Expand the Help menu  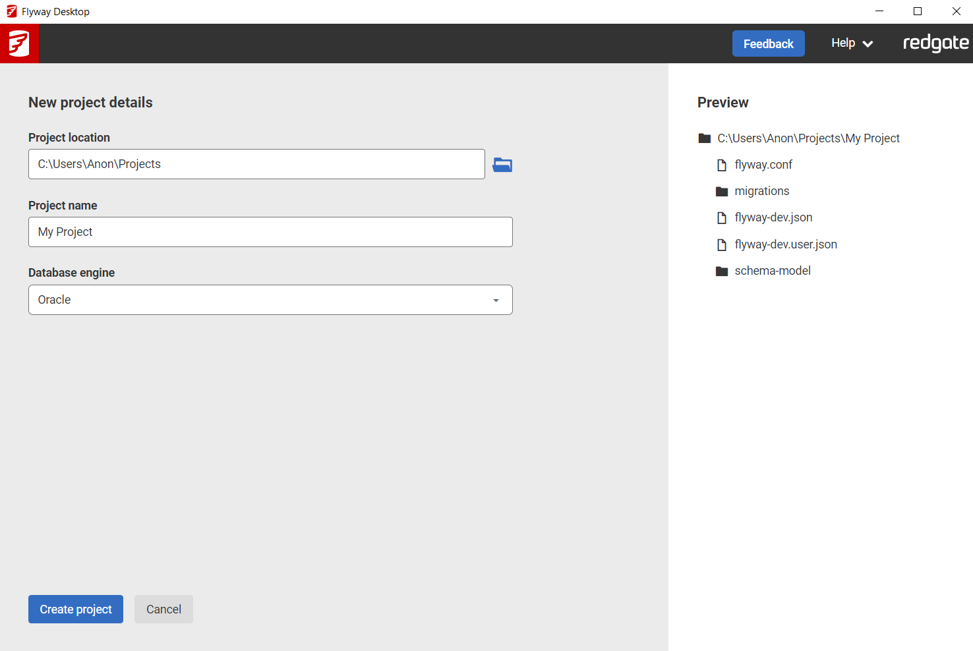coord(851,43)
